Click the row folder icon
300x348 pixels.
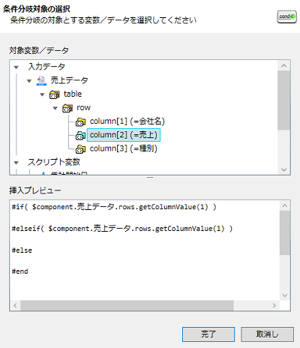[67, 109]
